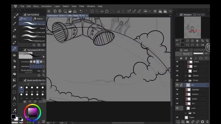221x124 pixels.
Task: Switch to the Sub View tab
Action: 199,14
